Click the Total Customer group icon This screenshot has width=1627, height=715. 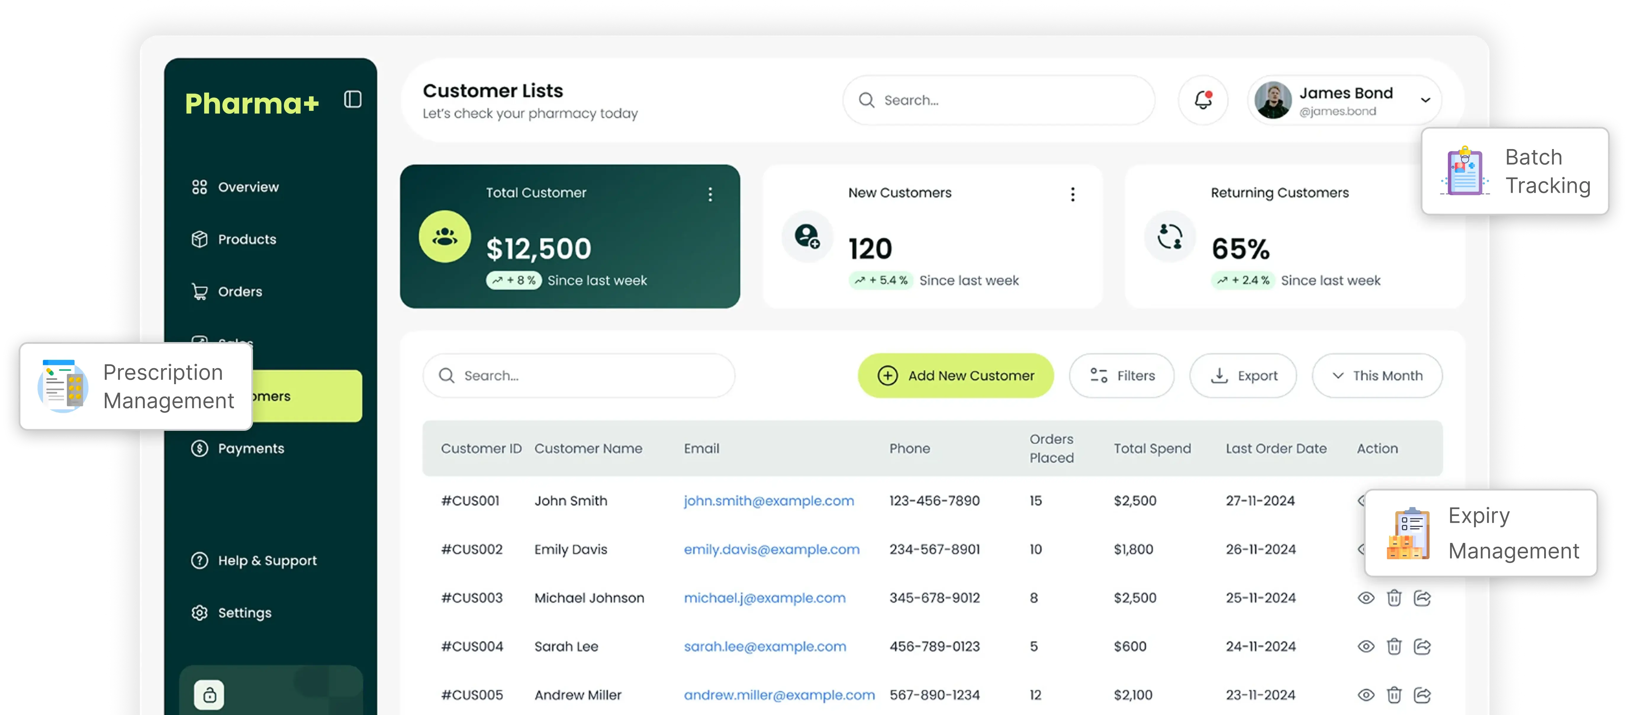[x=445, y=237]
